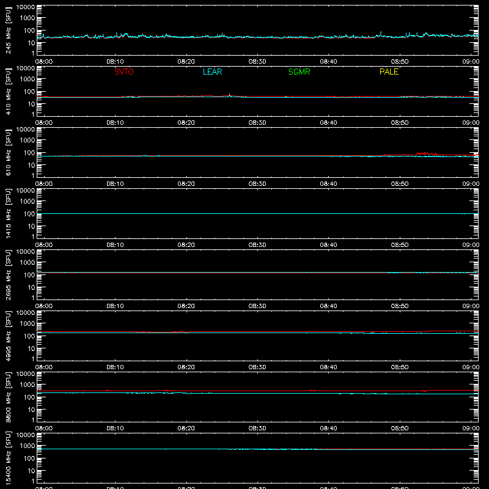Click 08:40 time label under 8800 MHz panel
This screenshot has height=489, width=489.
[328, 428]
